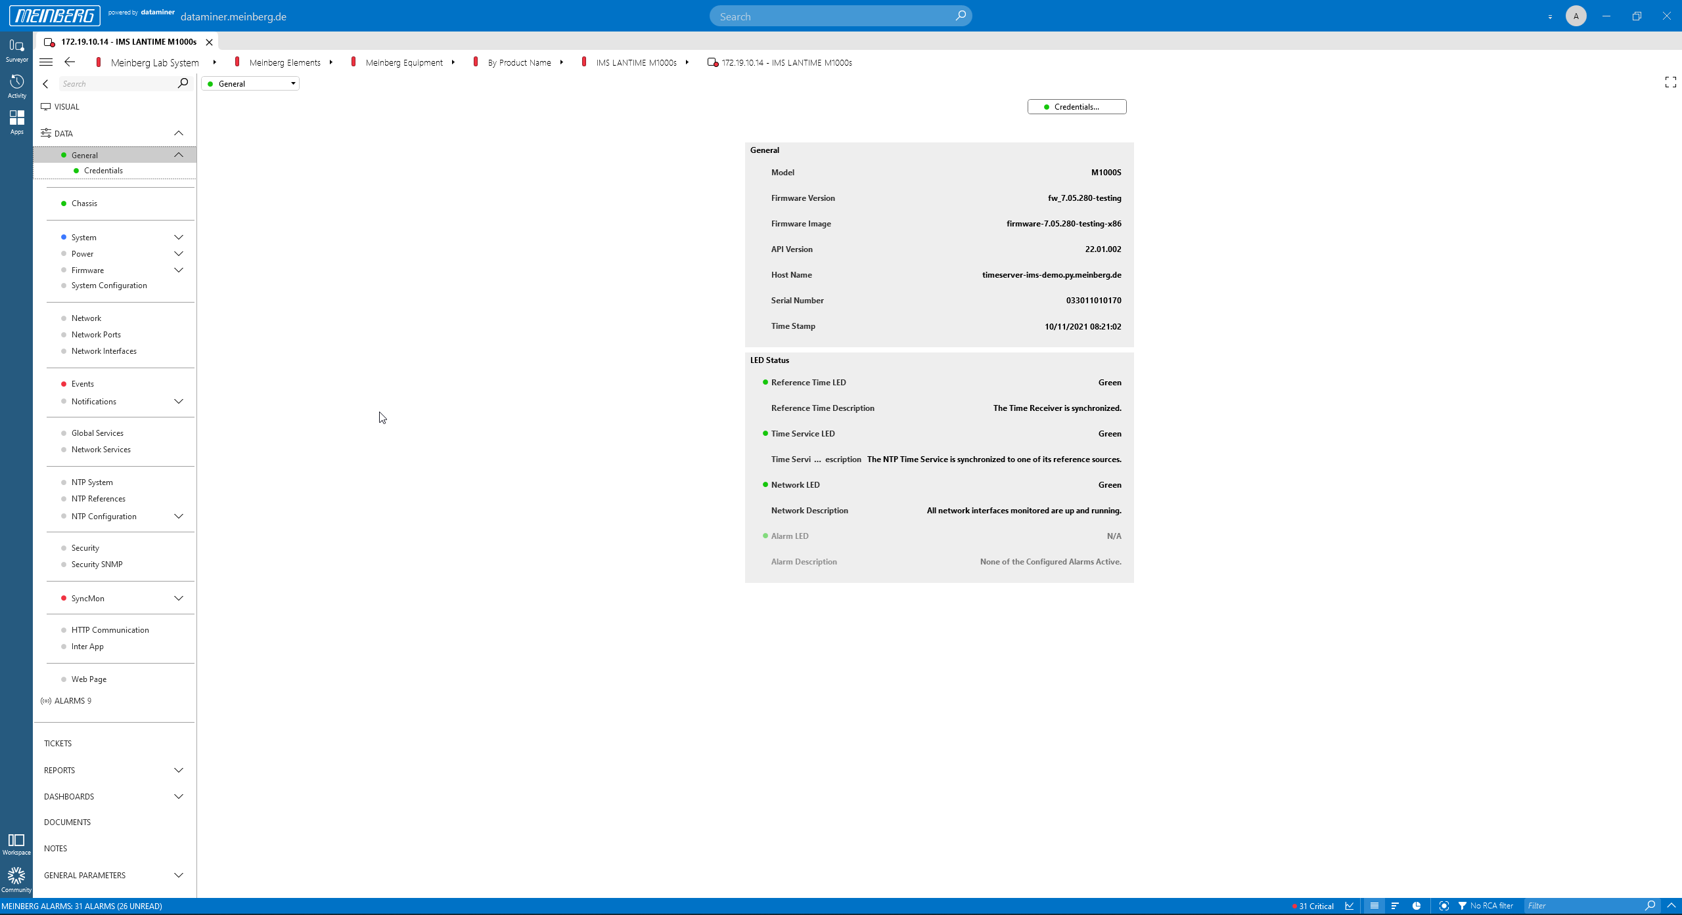Expand the alarm console with up chevron
1682x915 pixels.
[x=1671, y=906]
